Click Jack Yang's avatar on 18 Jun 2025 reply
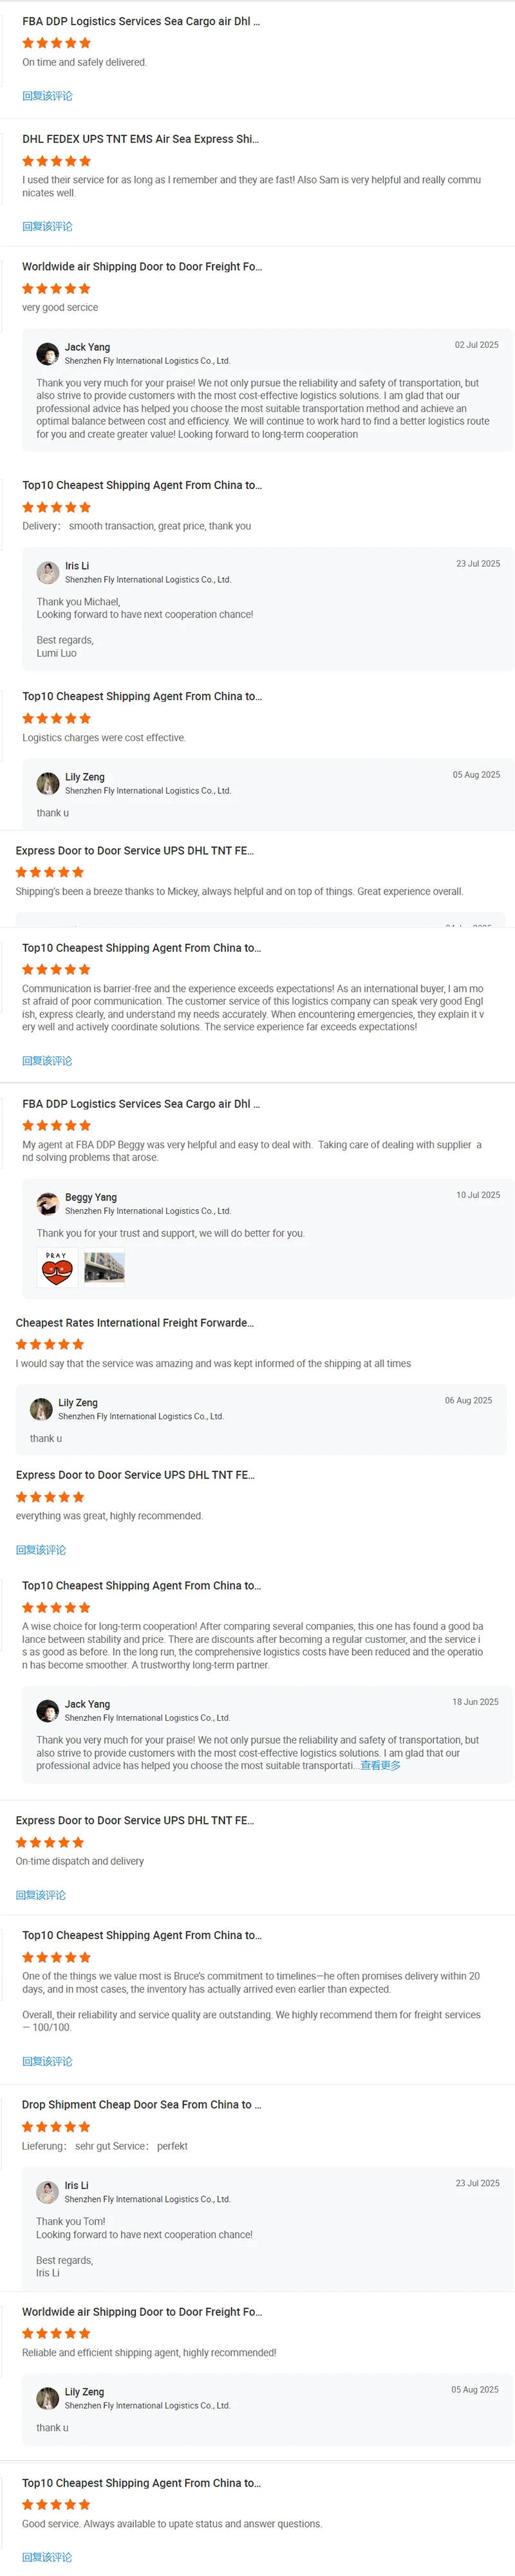This screenshot has width=515, height=2576. pos(47,1710)
